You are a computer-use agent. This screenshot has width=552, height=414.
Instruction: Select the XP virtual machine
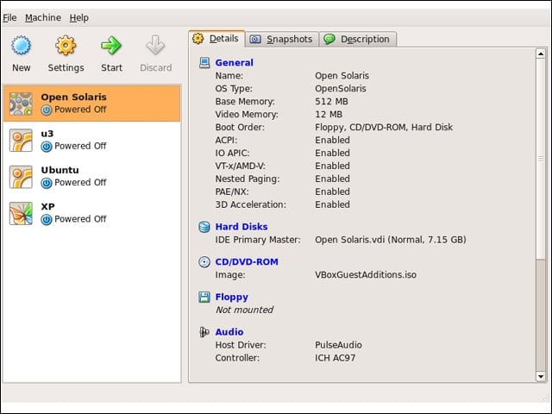pos(92,213)
